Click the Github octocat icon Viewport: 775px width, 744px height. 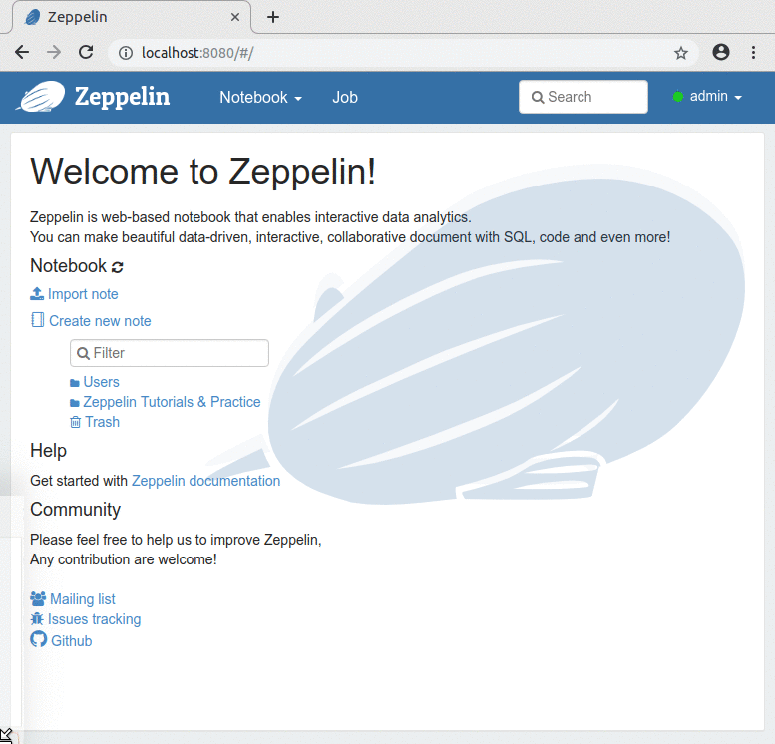(39, 639)
